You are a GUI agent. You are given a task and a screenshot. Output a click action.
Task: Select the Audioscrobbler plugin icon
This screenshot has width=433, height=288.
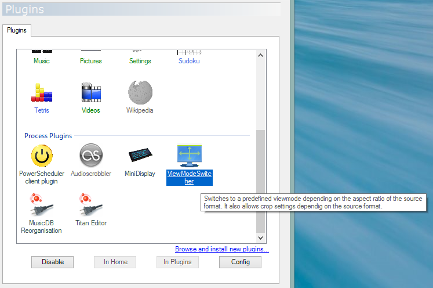(91, 156)
